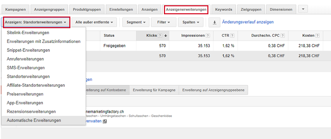Screen dimensions: 331x139
Task: Sort by the Klicks column header
Action: coord(153,36)
